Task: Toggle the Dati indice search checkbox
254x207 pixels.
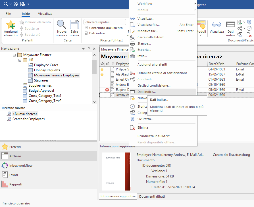Action: pyautogui.click(x=86, y=33)
